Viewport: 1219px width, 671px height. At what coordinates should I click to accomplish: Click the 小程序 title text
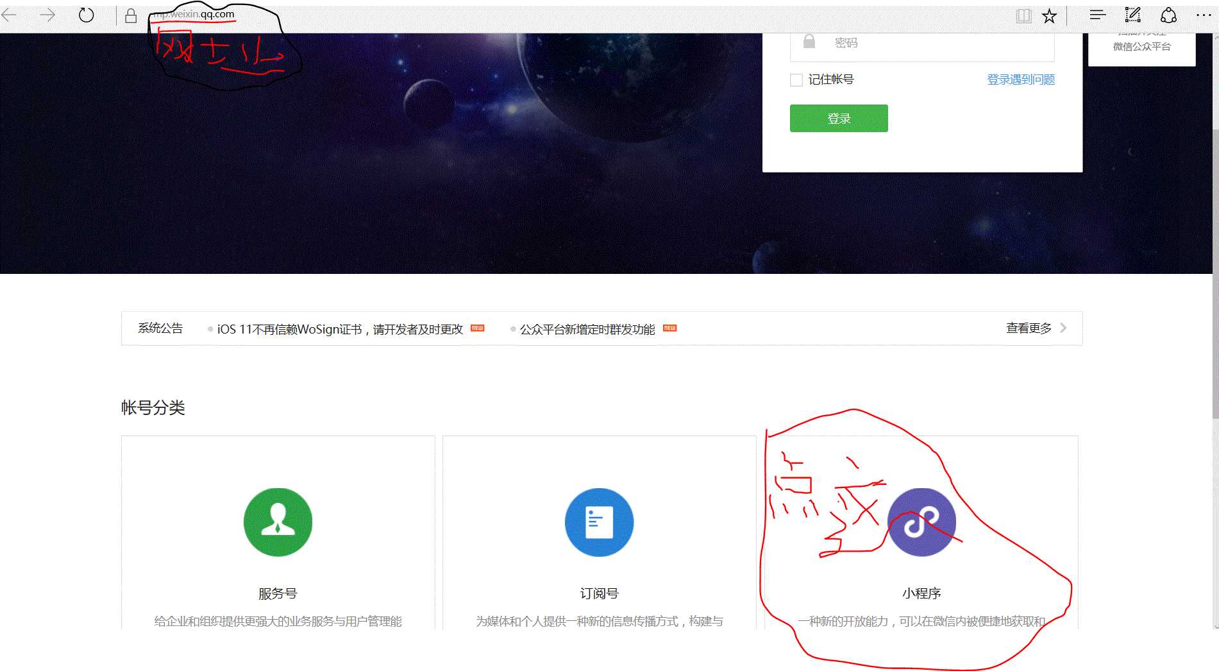click(921, 593)
